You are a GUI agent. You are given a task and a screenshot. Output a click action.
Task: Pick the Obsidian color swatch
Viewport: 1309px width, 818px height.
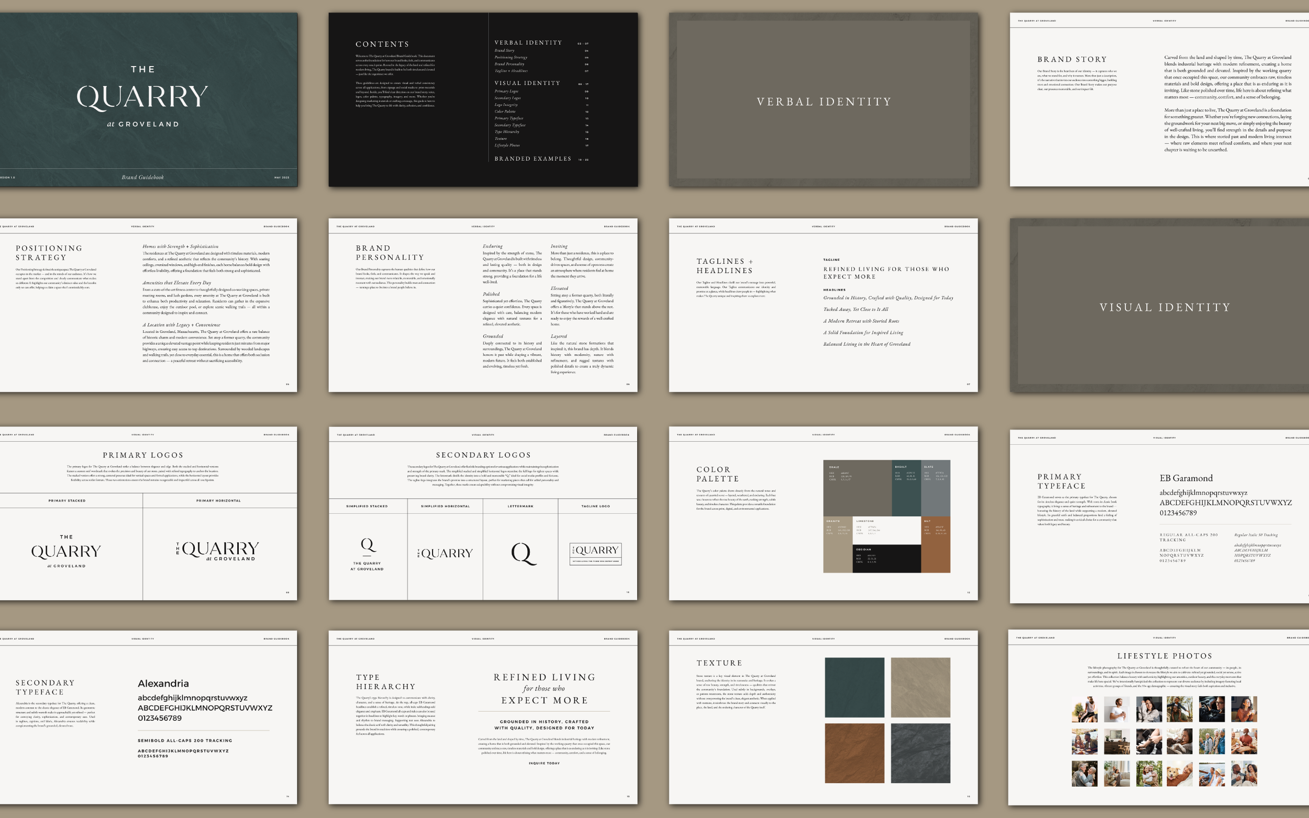pos(886,559)
